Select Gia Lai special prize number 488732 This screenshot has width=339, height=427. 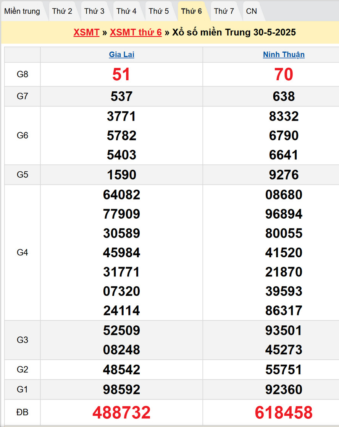point(121,412)
